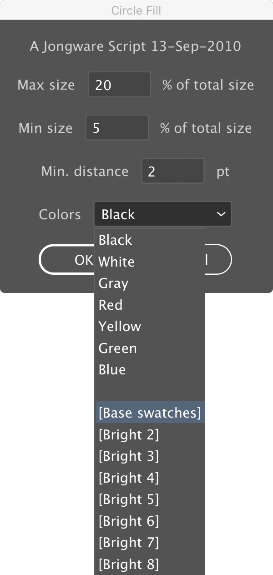Click the Min. distance value field
This screenshot has width=273, height=575.
point(173,171)
